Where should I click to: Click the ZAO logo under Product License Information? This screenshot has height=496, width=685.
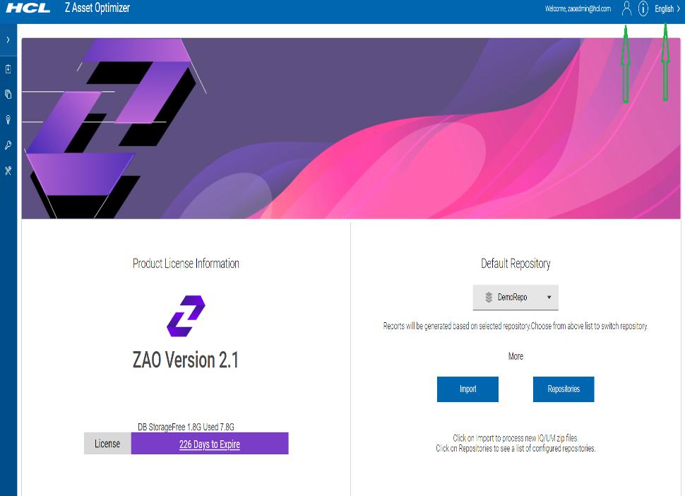[186, 316]
